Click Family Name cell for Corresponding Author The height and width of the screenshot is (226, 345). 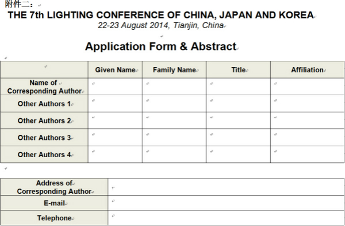tap(174, 87)
